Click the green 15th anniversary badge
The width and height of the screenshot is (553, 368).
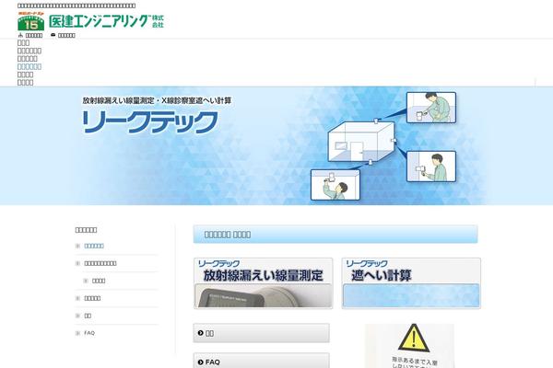click(x=31, y=21)
